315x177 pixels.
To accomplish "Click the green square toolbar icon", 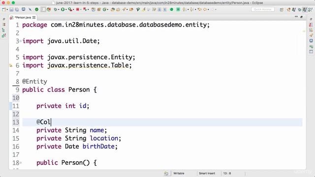I will 178,9.
